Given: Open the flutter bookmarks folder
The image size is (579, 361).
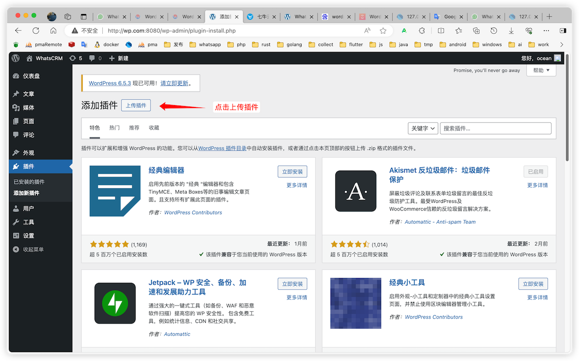Looking at the screenshot, I should 351,44.
